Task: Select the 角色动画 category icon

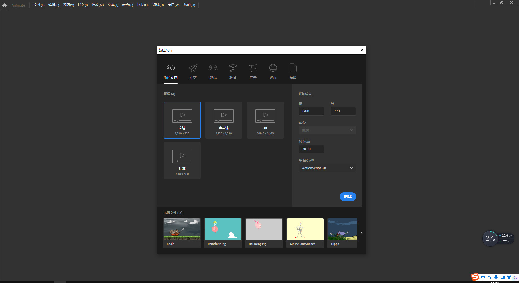Action: [171, 68]
